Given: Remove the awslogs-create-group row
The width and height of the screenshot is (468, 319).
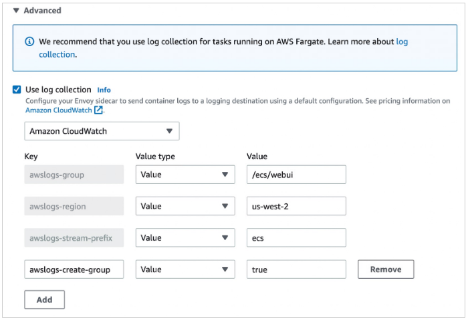Looking at the screenshot, I should click(x=386, y=270).
